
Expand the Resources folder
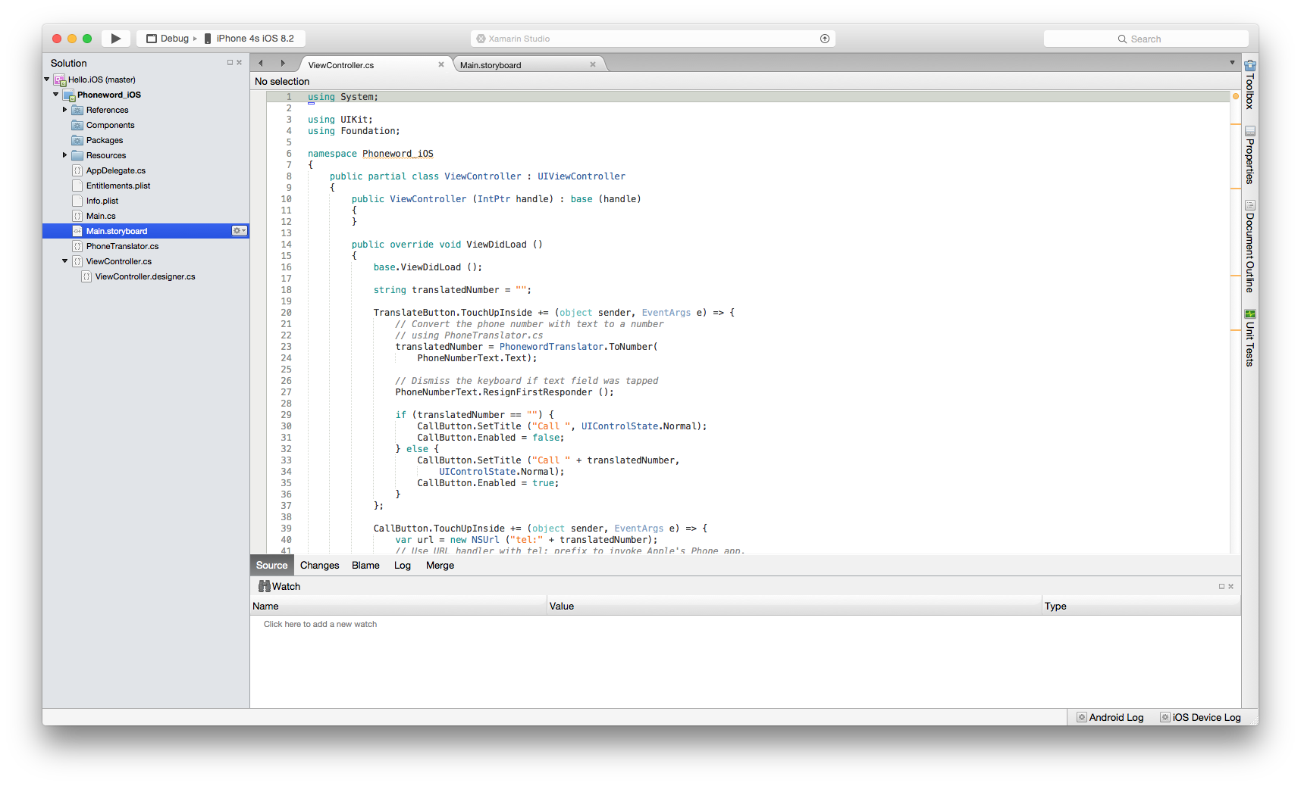click(64, 155)
